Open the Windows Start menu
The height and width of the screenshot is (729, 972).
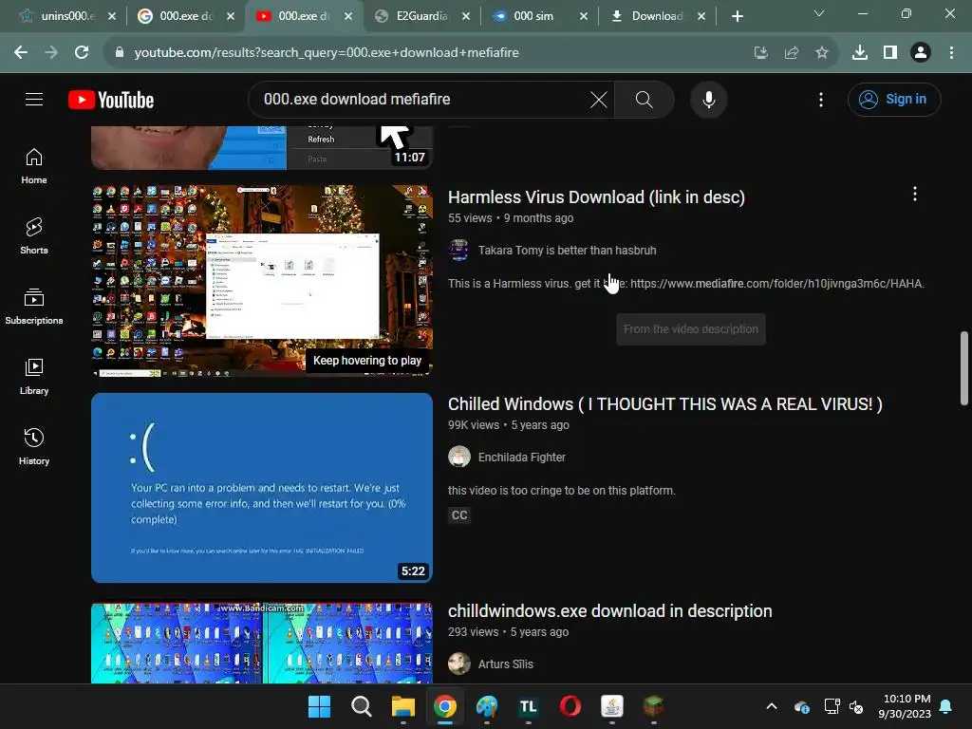[x=319, y=706]
